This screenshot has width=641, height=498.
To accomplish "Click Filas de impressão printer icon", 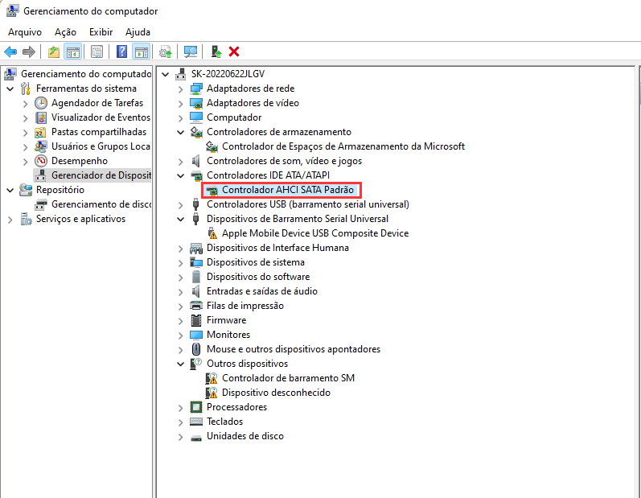I will 196,306.
